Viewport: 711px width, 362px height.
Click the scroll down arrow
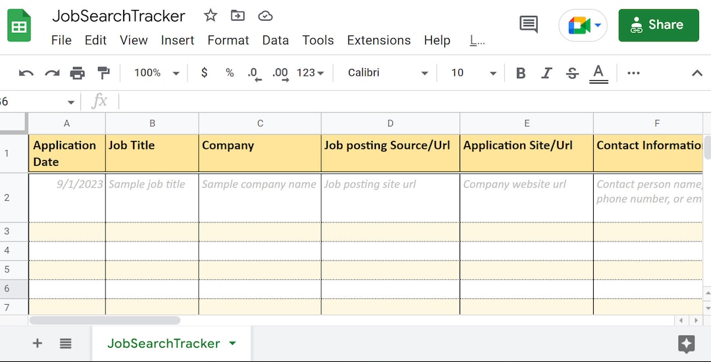point(707,307)
